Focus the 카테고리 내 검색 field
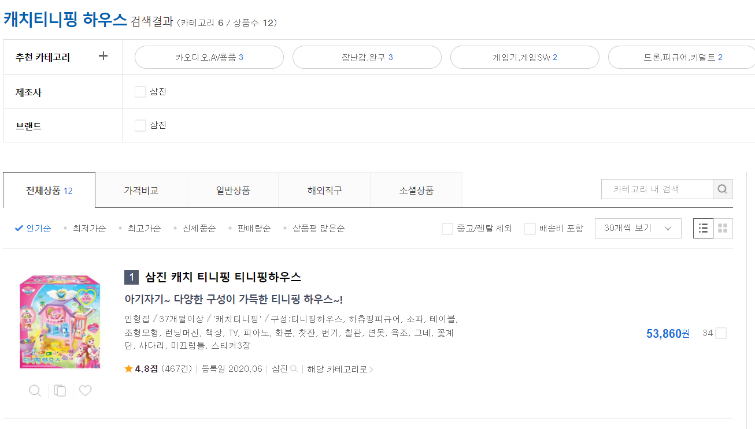Image resolution: width=755 pixels, height=429 pixels. click(x=657, y=189)
